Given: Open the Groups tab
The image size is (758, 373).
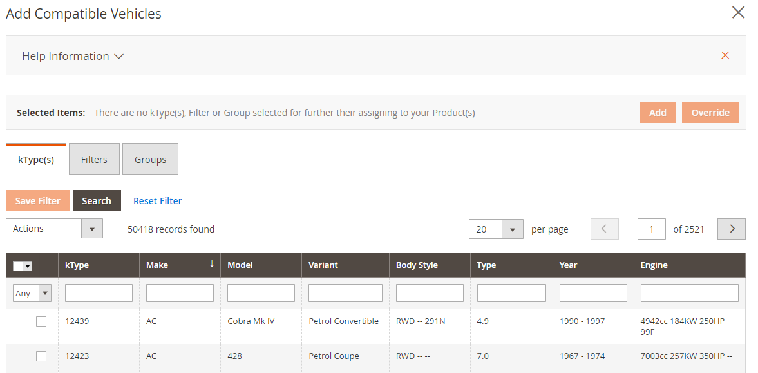Looking at the screenshot, I should [x=150, y=159].
